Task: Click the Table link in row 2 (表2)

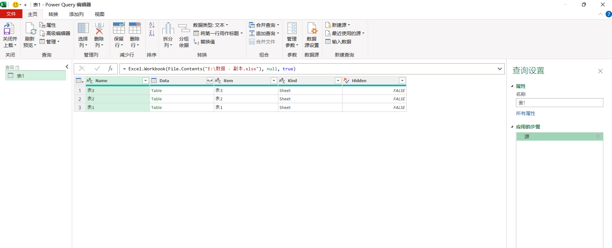Action: [x=156, y=99]
